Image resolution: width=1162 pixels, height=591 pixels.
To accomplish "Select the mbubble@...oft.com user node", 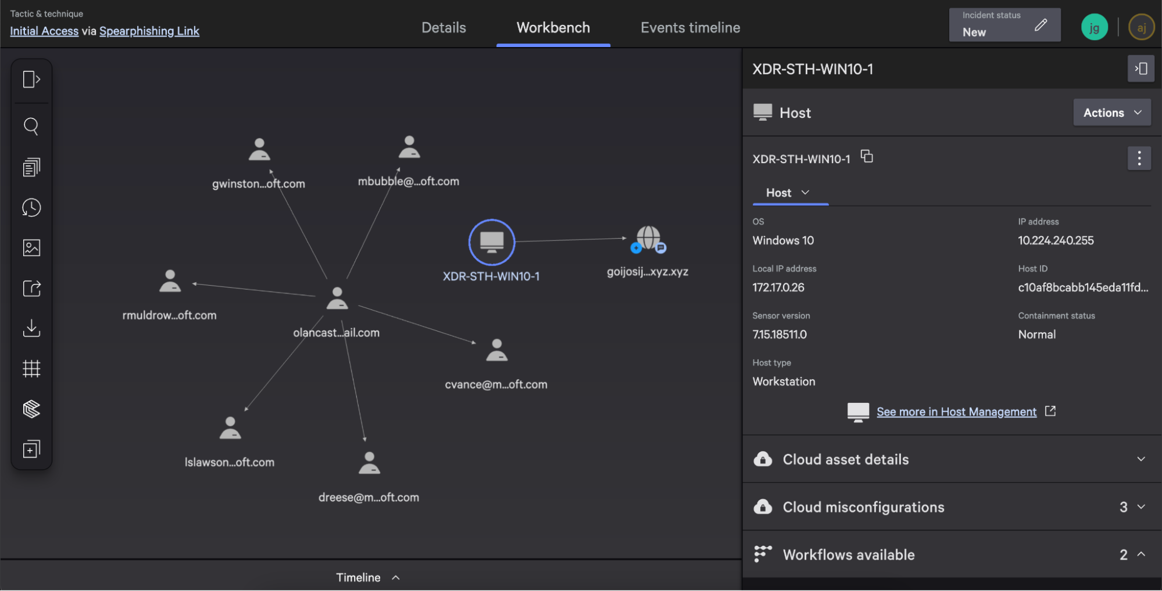I will coord(409,147).
